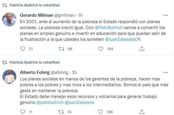Open Gerardo Milman's profile name
Image resolution: width=174 pixels, height=115 pixels.
(36, 15)
